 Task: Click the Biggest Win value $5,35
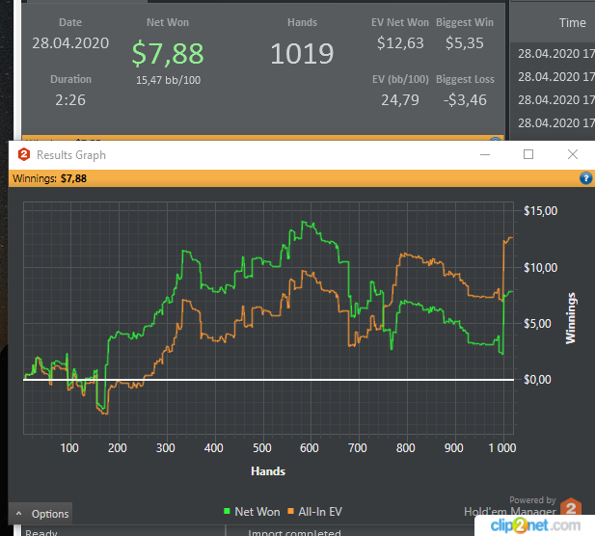[465, 42]
